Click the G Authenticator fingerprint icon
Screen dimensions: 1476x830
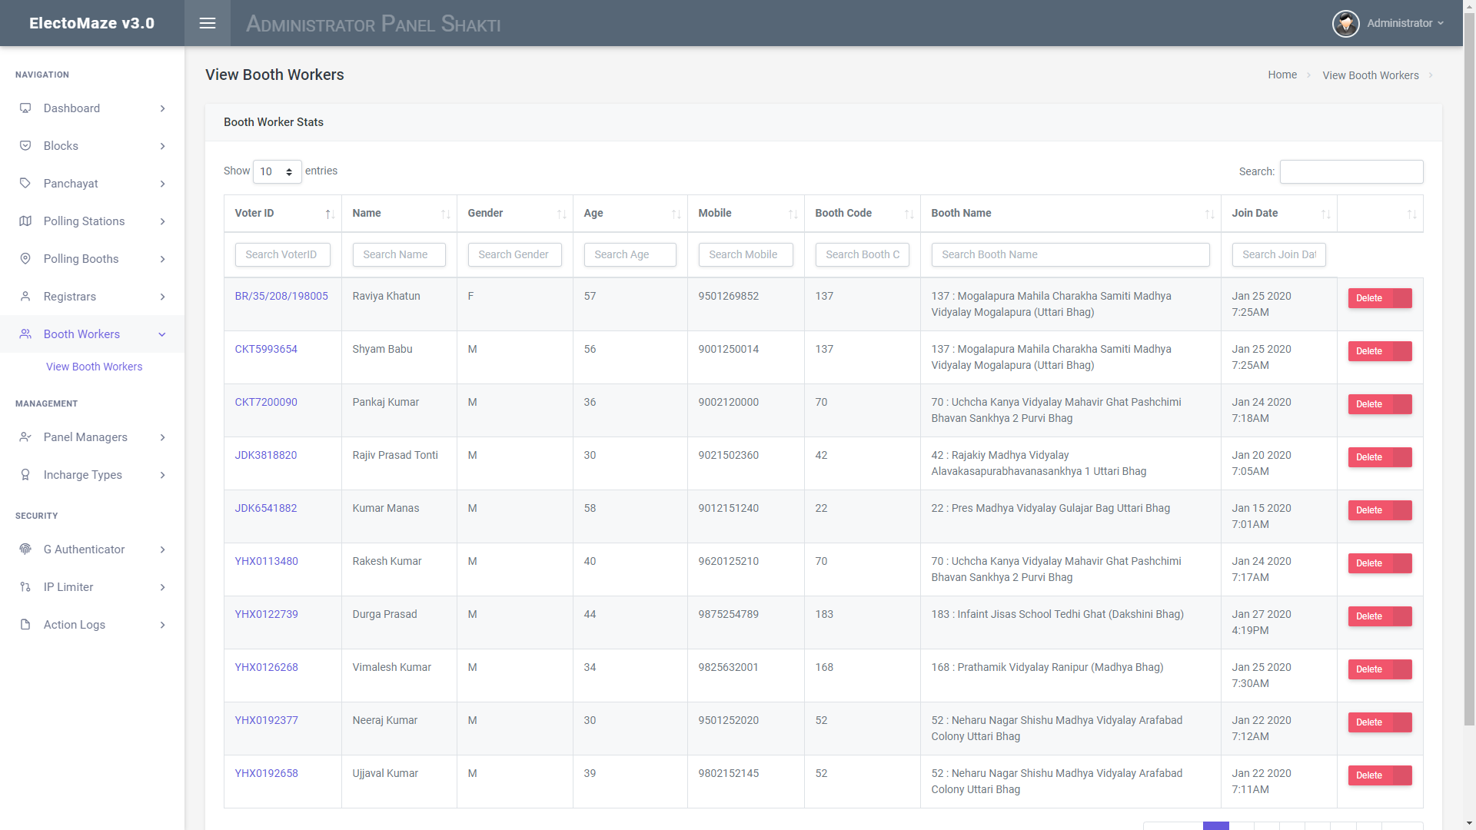[x=25, y=549]
